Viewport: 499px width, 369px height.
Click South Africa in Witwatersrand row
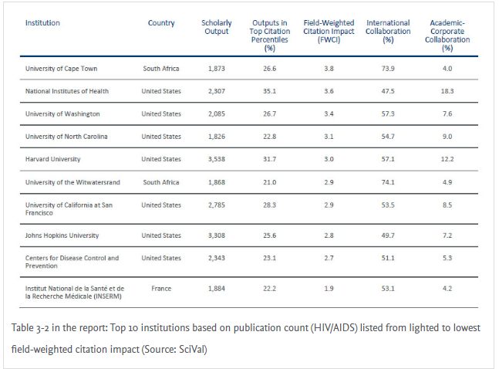point(161,182)
